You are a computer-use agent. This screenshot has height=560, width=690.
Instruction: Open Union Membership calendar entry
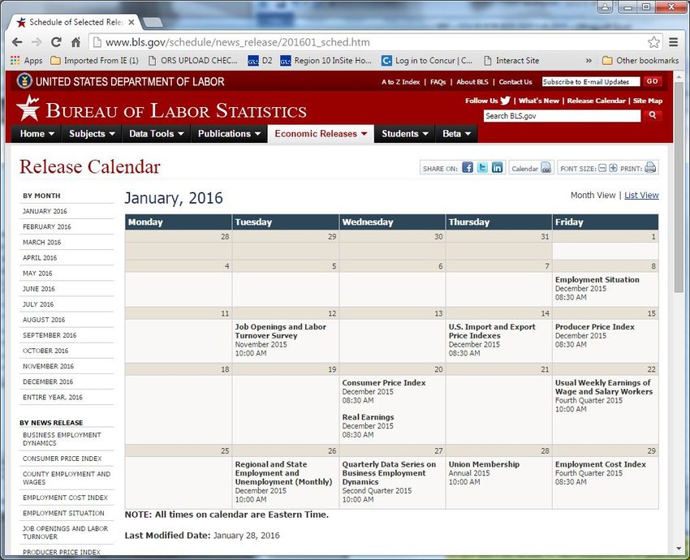point(484,464)
